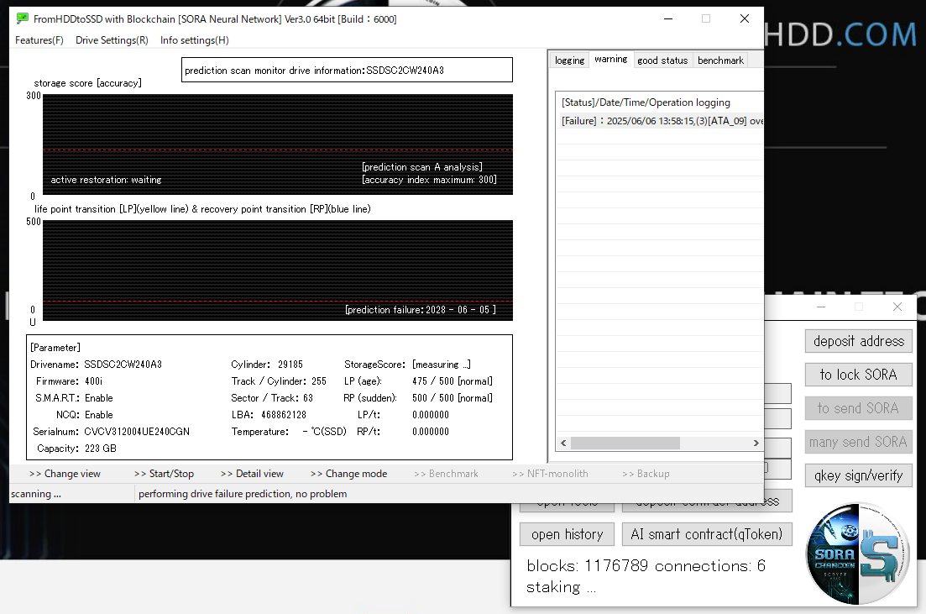Viewport: 926px width, 614px height.
Task: Go to the benchmark tab
Action: (720, 60)
